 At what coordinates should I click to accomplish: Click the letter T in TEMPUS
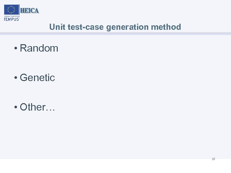click(5, 19)
